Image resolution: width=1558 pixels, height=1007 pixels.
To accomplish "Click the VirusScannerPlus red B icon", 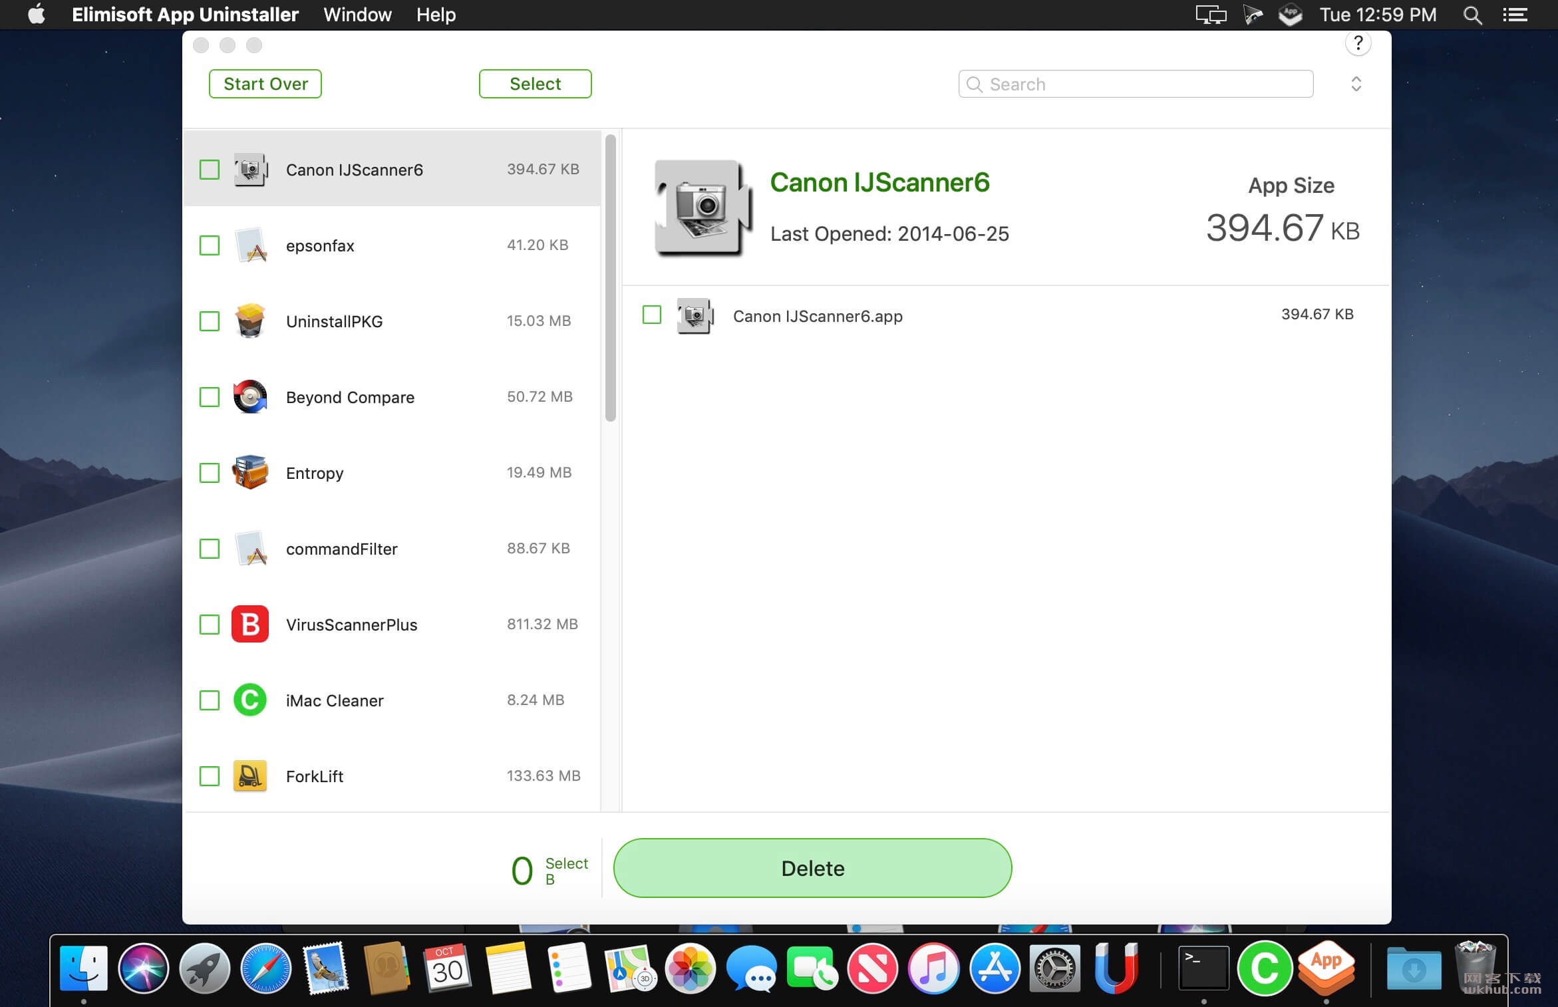I will (250, 624).
